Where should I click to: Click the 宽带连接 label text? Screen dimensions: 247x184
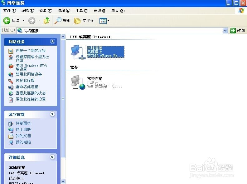(x=95, y=79)
